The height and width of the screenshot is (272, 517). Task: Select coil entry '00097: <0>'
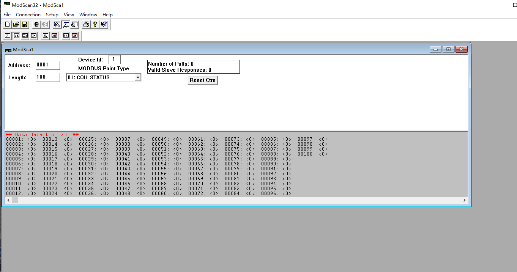312,139
